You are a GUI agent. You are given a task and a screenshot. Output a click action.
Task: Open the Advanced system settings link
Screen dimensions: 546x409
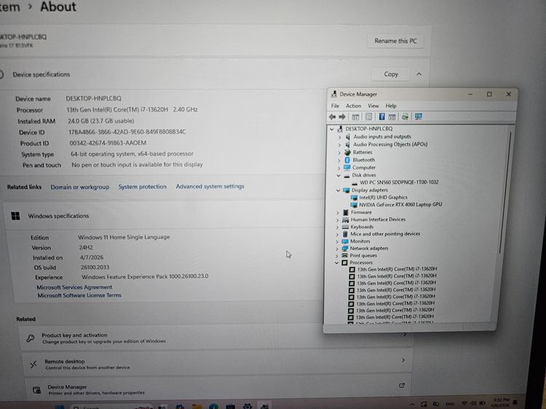(210, 187)
